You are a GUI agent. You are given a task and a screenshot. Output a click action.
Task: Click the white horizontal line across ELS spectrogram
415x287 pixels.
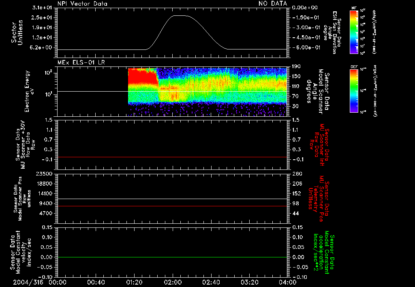click(172, 91)
